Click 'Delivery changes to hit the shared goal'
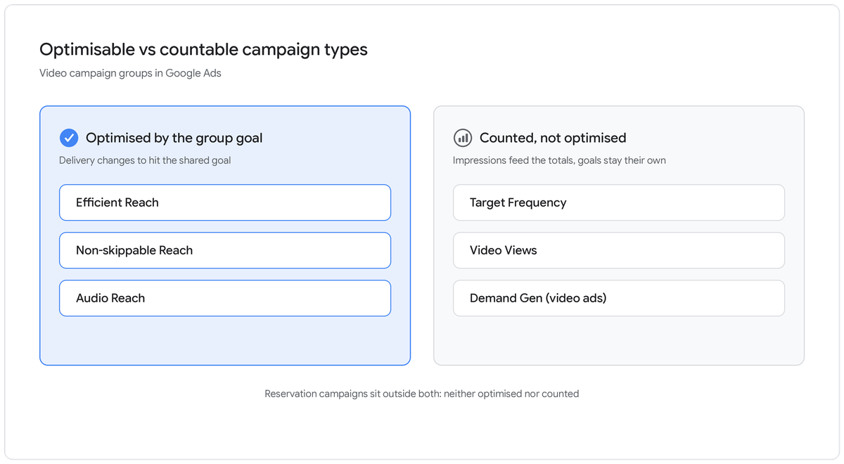 pos(145,160)
